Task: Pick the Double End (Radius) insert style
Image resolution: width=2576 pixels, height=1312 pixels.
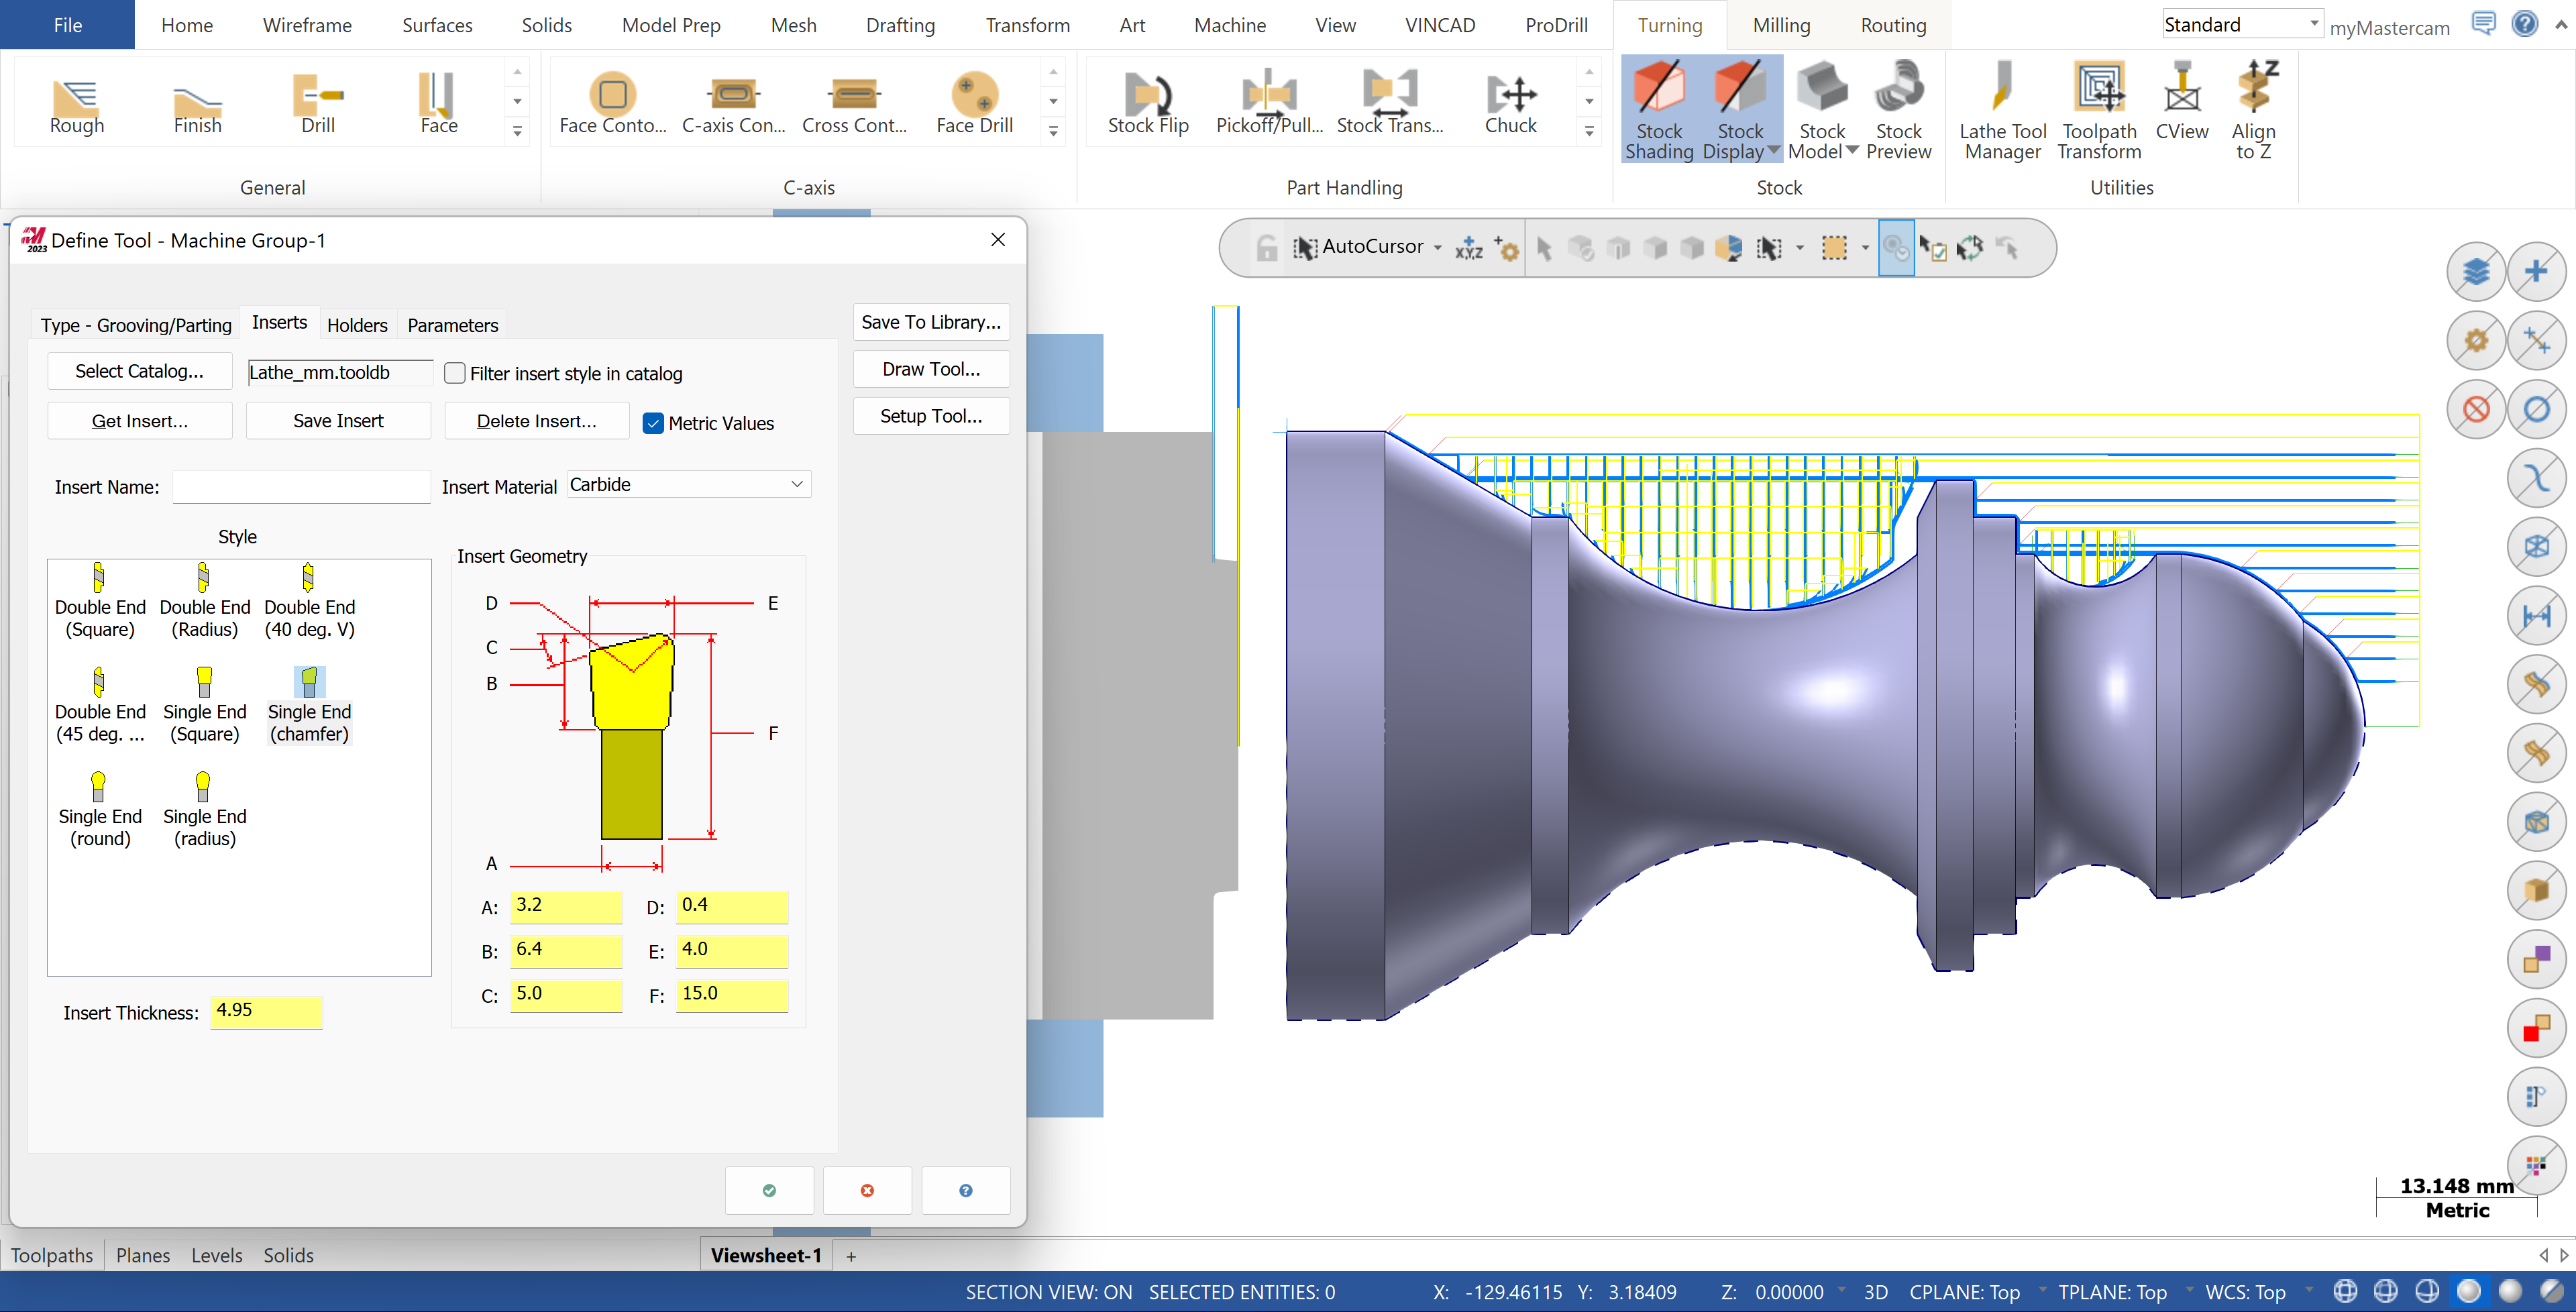Action: click(x=205, y=601)
